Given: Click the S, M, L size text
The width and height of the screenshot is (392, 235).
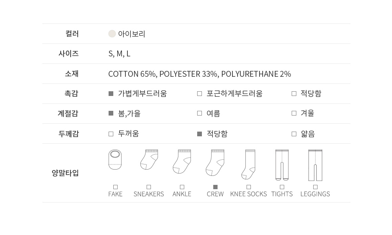Looking at the screenshot, I should [x=119, y=54].
